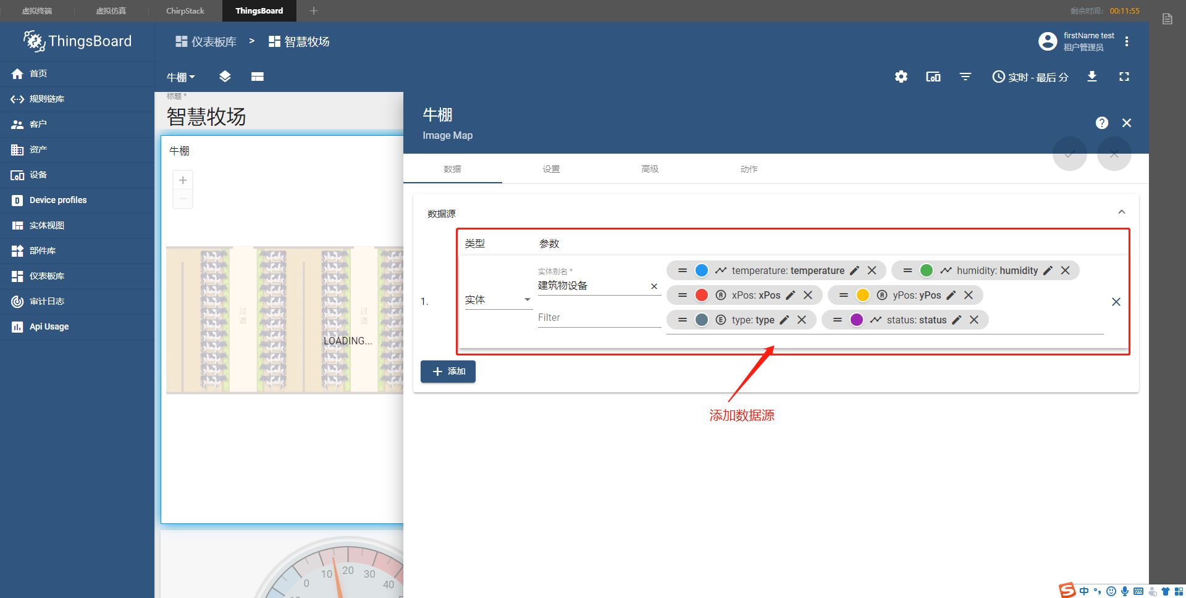The width and height of the screenshot is (1186, 598).
Task: Collapse the 数据源 section chevron
Action: tap(1122, 212)
